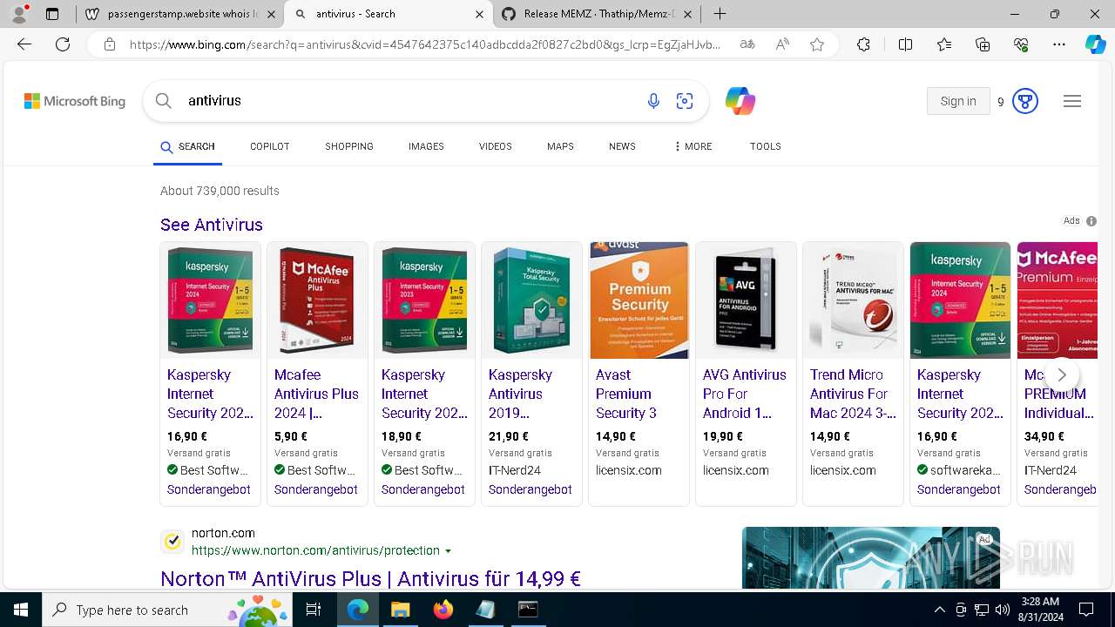Open the Extensions puzzle icon
The image size is (1115, 627).
pos(863,44)
